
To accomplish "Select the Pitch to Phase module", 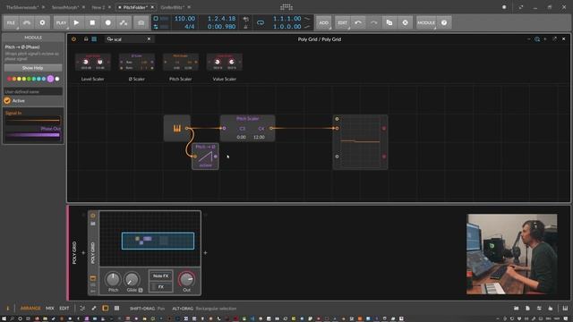I will 205,157.
